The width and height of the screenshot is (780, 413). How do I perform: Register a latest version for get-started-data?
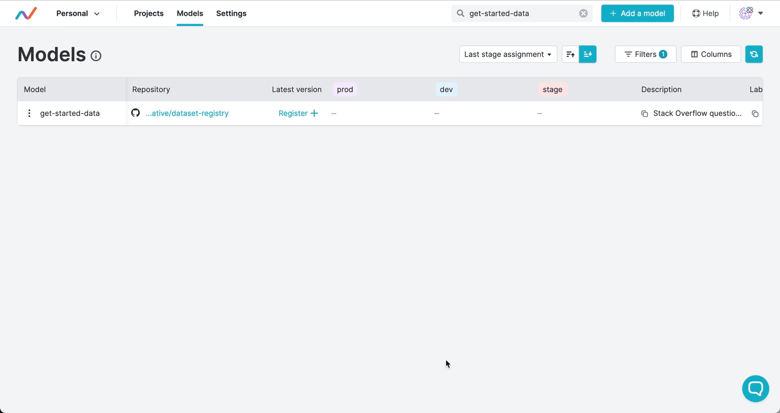point(298,113)
